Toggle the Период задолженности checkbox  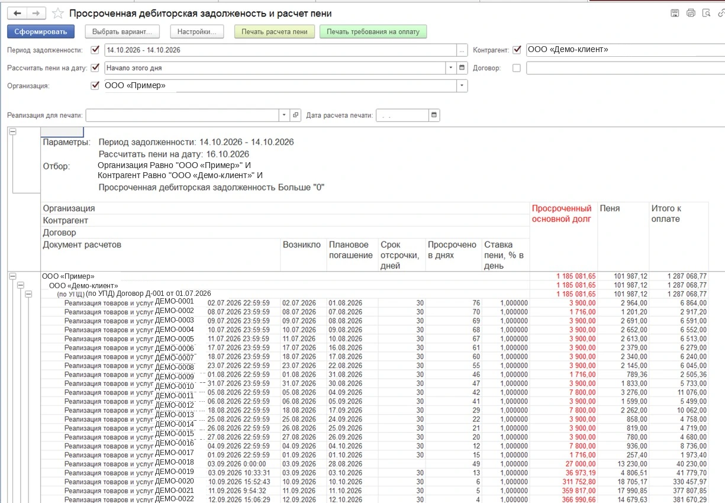(x=95, y=50)
